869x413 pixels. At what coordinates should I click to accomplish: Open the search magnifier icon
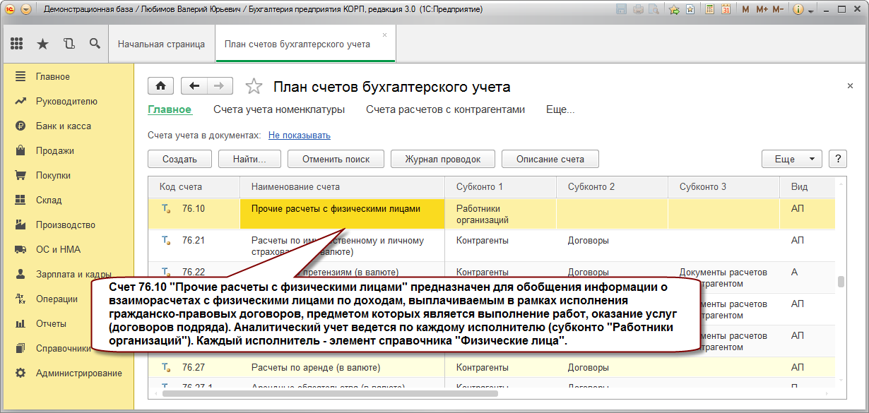point(95,44)
